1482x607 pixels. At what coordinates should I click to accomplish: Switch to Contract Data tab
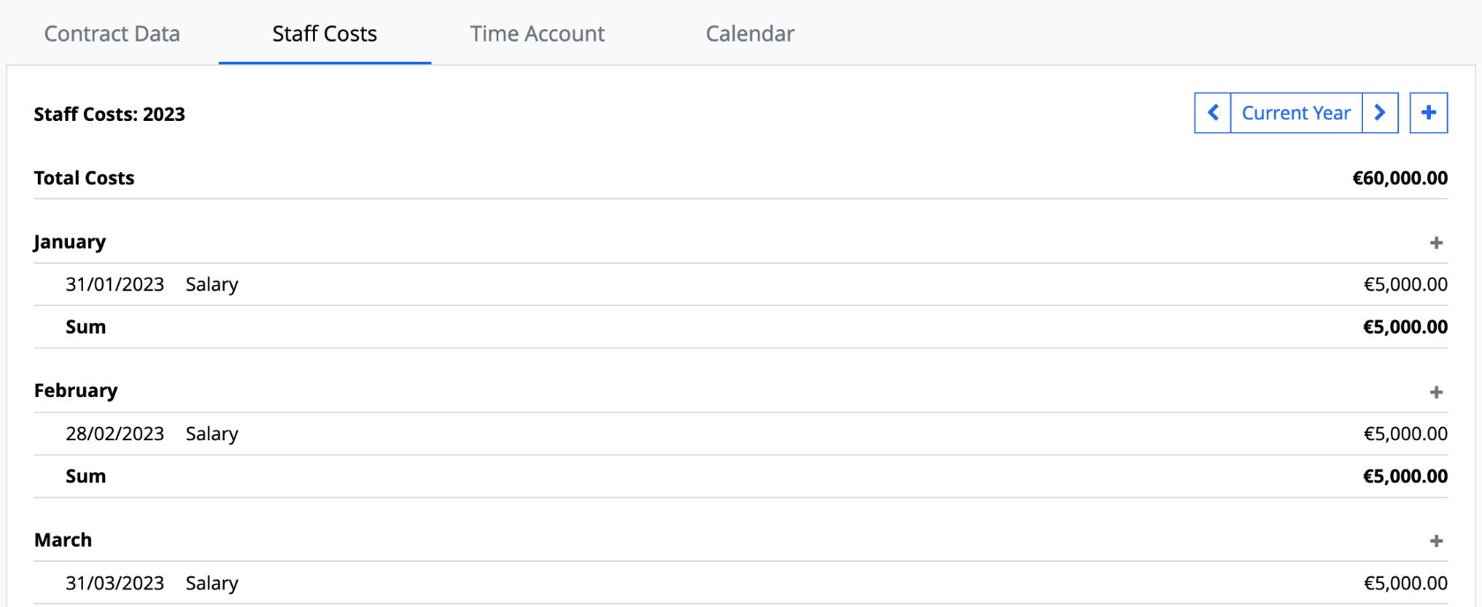coord(112,34)
